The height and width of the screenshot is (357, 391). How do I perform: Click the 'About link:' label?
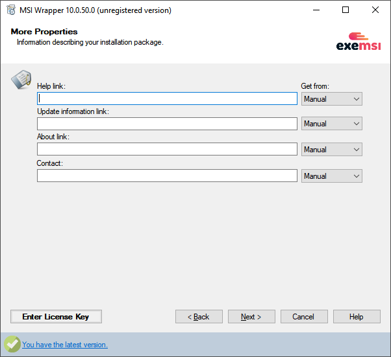coord(53,137)
